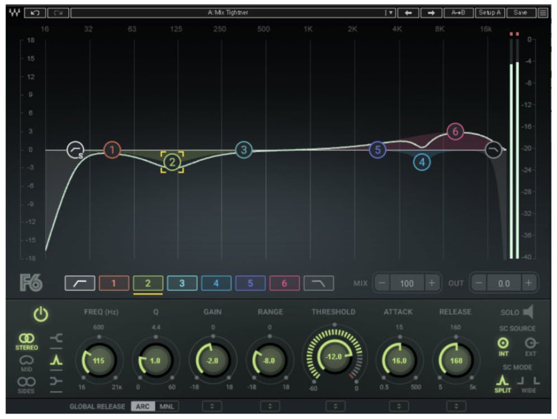The height and width of the screenshot is (419, 557).
Task: Toggle band 2 power button
Action: pos(40,315)
